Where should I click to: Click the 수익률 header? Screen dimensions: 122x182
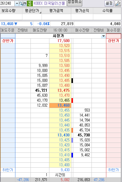(107, 11)
